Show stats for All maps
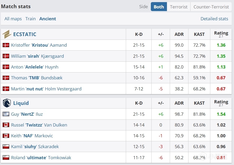Screen dimensions: 234x165 coord(13,19)
